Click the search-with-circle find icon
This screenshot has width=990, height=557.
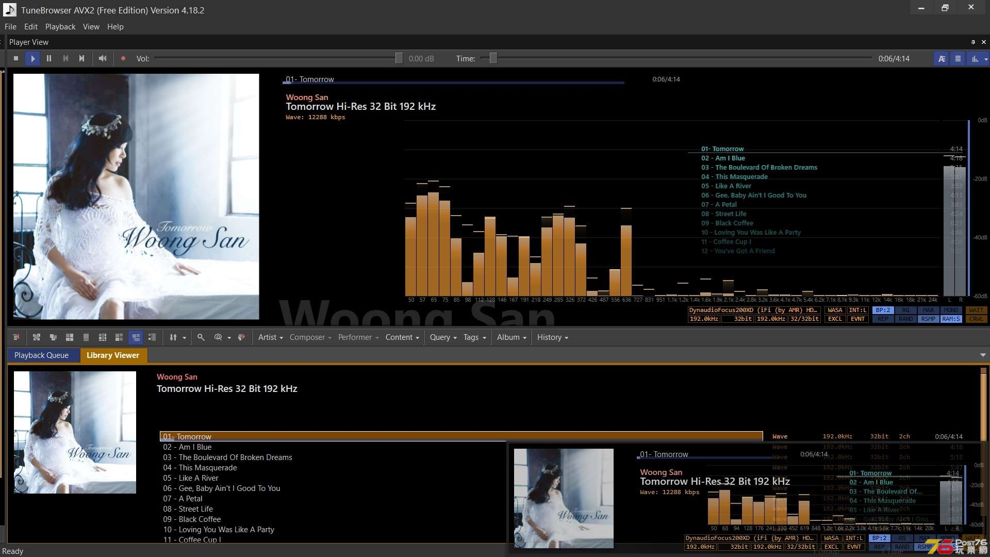tap(218, 337)
